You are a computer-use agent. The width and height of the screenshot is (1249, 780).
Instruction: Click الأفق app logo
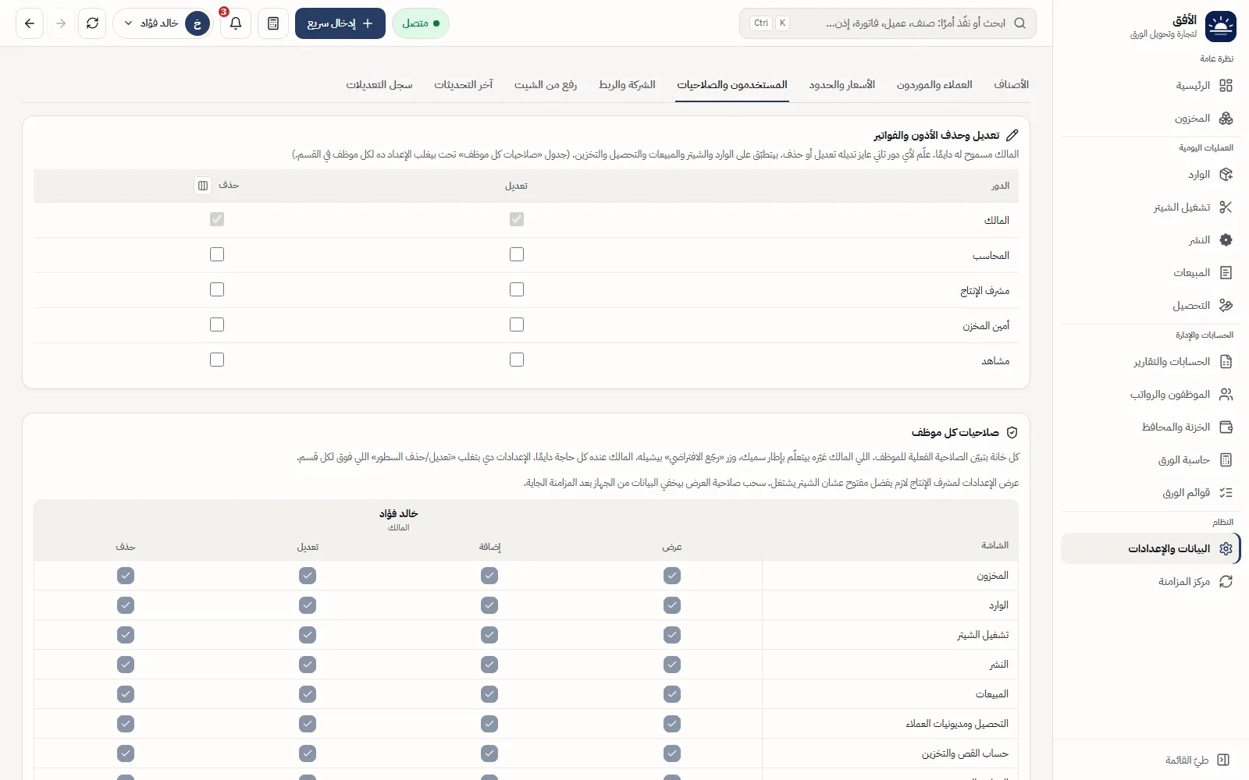1221,27
